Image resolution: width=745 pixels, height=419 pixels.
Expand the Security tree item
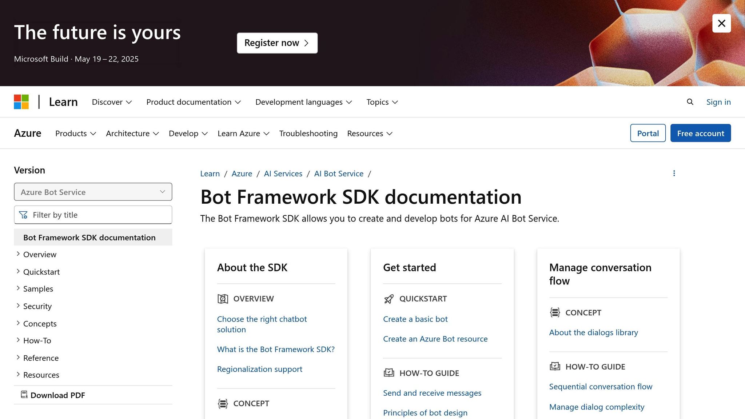pyautogui.click(x=18, y=306)
